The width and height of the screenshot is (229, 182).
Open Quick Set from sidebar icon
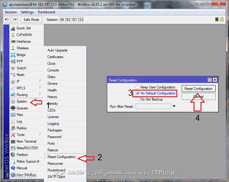coord(13,28)
